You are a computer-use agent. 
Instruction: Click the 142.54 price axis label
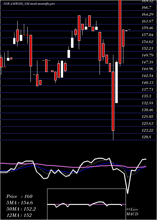pos(148,76)
